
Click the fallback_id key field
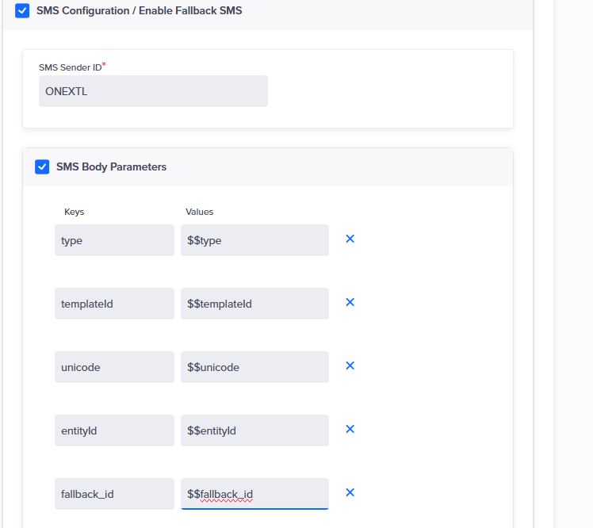pos(114,494)
